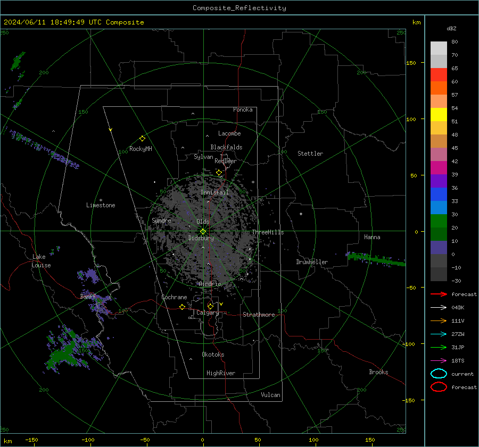Click the Sundre label
Viewport: 479px width, 447px height.
click(161, 220)
